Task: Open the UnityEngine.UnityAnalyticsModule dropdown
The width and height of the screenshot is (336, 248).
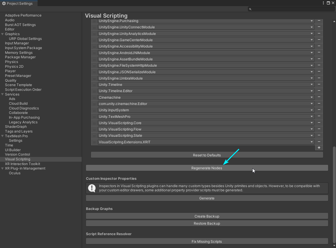Action: (x=206, y=34)
